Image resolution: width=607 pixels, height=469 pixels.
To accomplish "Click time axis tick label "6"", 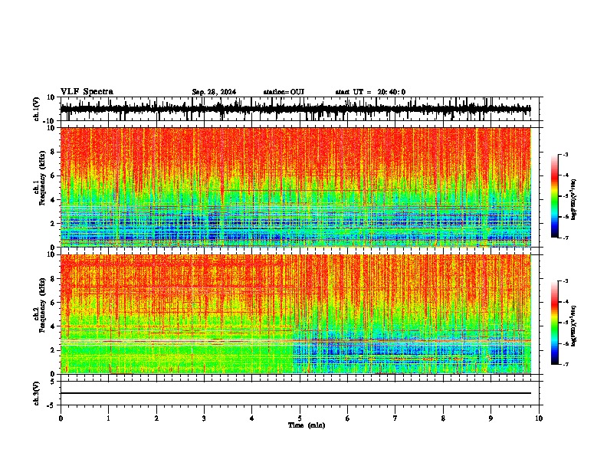I will pyautogui.click(x=348, y=418).
